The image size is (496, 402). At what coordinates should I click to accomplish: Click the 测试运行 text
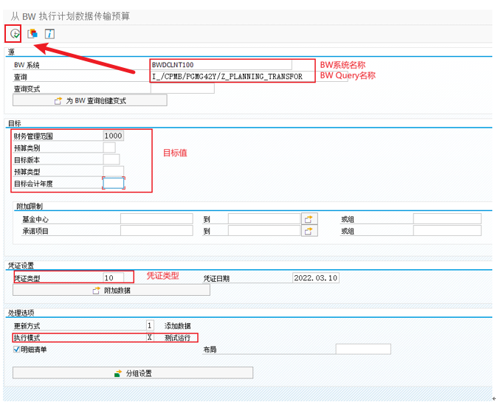tap(177, 338)
